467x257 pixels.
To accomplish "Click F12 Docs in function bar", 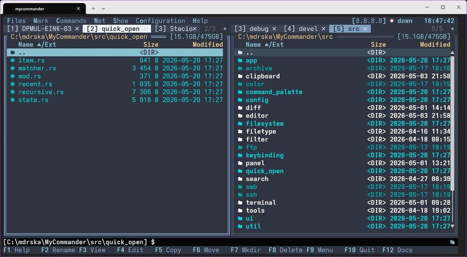I will point(397,250).
